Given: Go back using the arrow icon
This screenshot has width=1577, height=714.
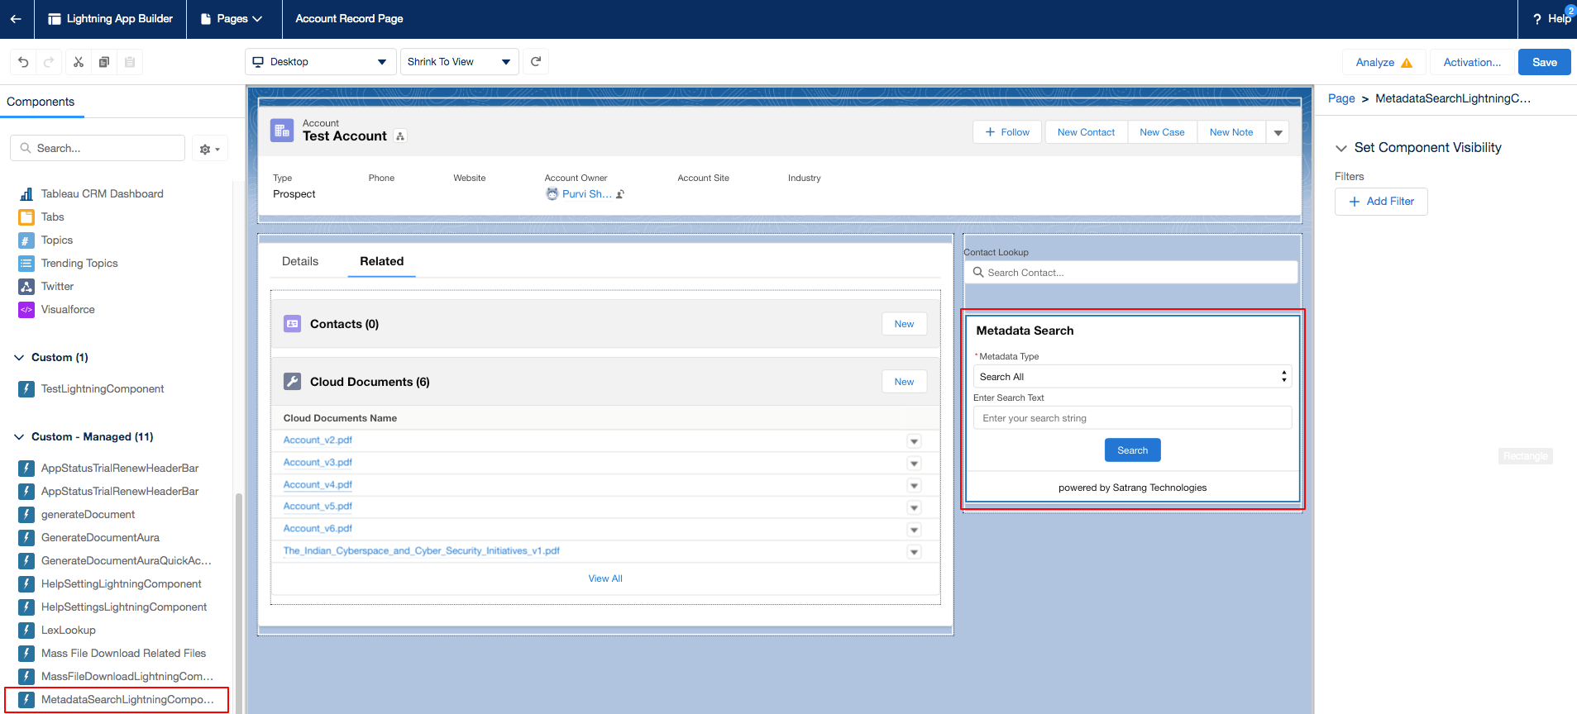Looking at the screenshot, I should pos(16,19).
